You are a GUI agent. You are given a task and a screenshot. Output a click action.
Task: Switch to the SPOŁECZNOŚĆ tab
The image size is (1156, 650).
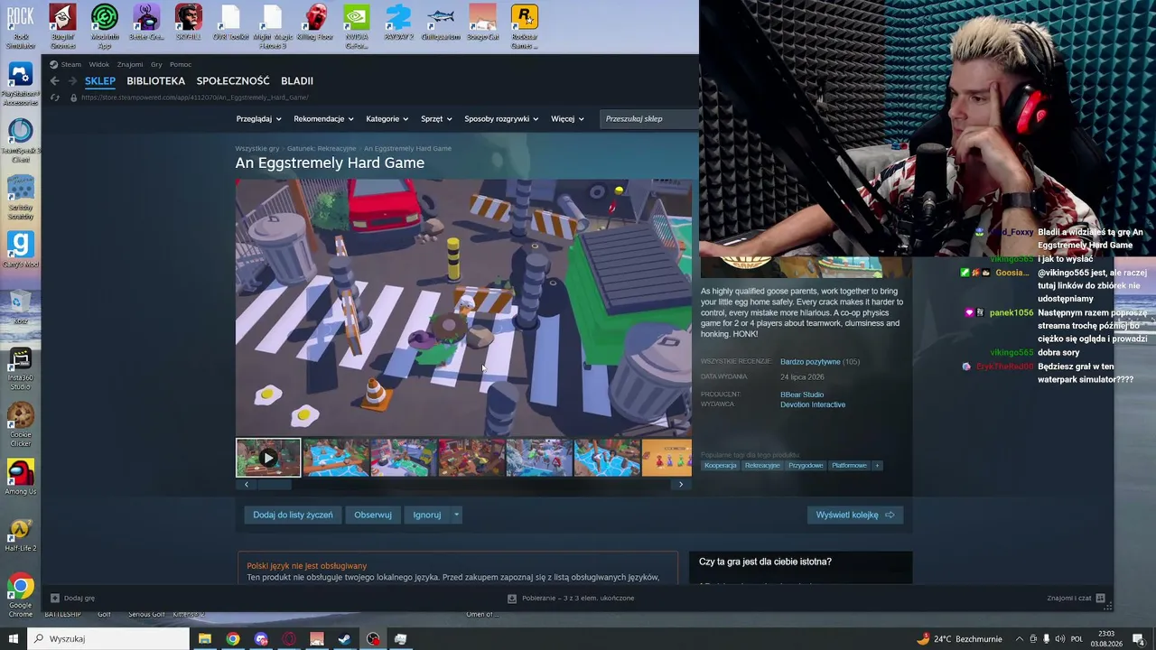coord(233,81)
